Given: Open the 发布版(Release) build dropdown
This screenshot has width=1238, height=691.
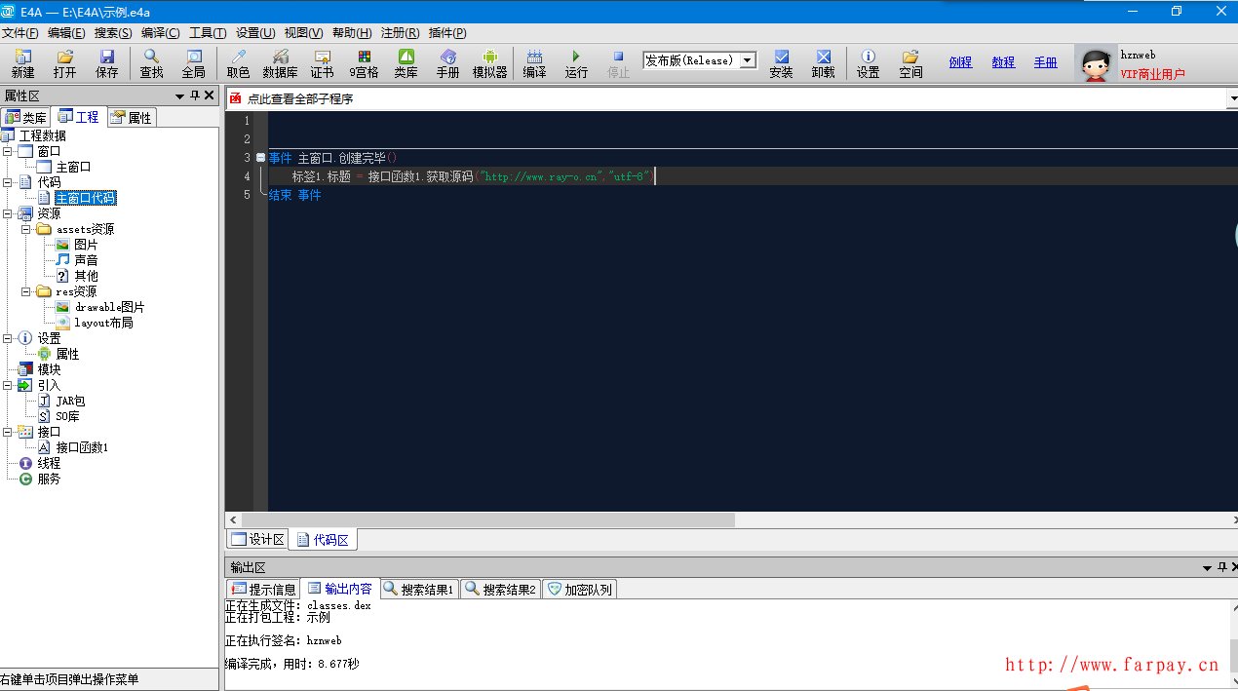Looking at the screenshot, I should click(x=748, y=60).
